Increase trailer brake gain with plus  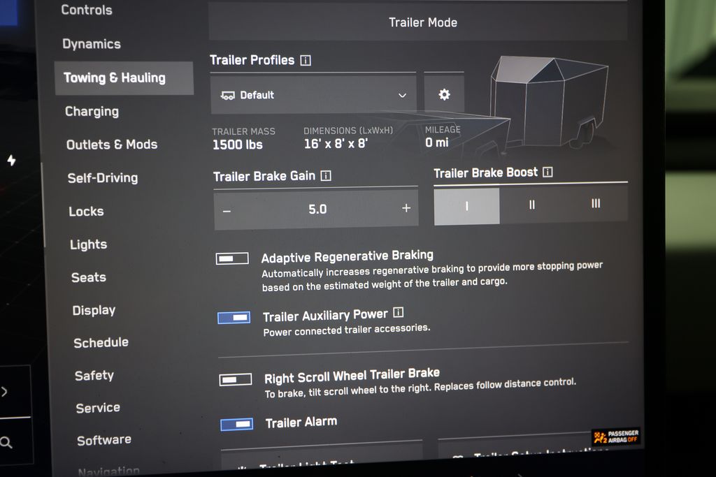click(x=406, y=208)
